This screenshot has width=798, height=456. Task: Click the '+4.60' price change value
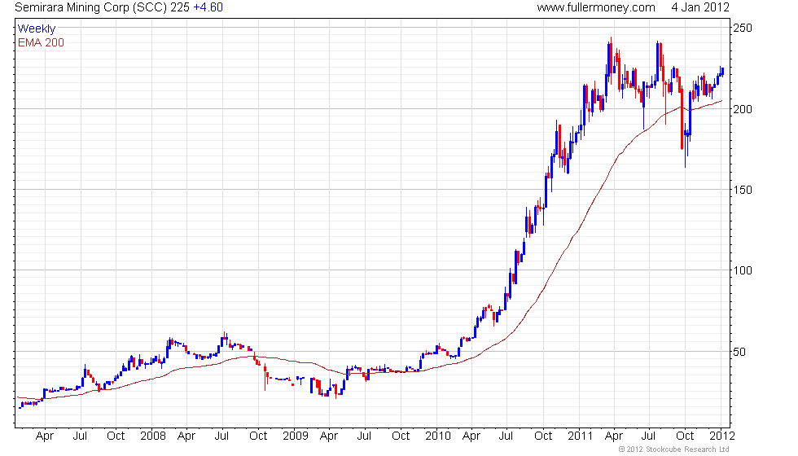[208, 7]
